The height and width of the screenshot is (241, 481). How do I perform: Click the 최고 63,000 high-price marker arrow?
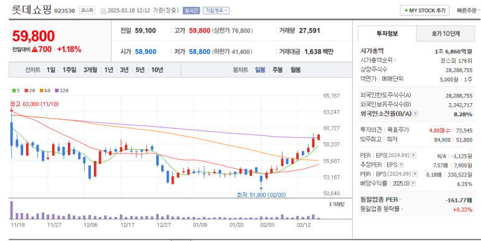[11, 109]
